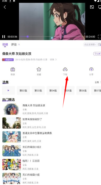Tap the 00:24:00 total duration label
The width and height of the screenshot is (101, 185).
(90, 37)
